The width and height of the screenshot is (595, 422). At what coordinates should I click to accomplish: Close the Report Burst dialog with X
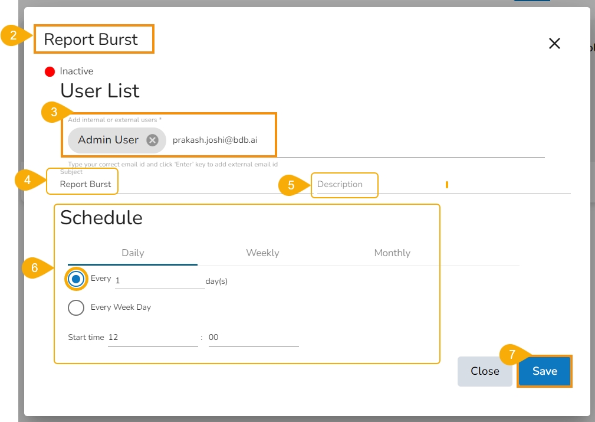point(554,43)
